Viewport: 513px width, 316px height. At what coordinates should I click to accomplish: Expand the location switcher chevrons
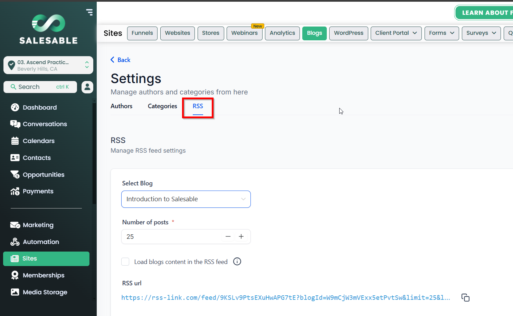pos(87,65)
